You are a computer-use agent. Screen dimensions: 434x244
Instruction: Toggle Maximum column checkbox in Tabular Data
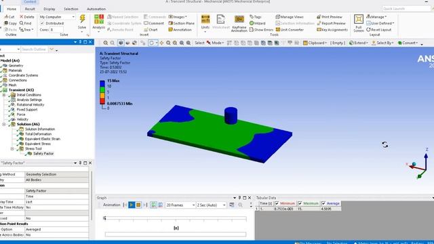pos(300,203)
